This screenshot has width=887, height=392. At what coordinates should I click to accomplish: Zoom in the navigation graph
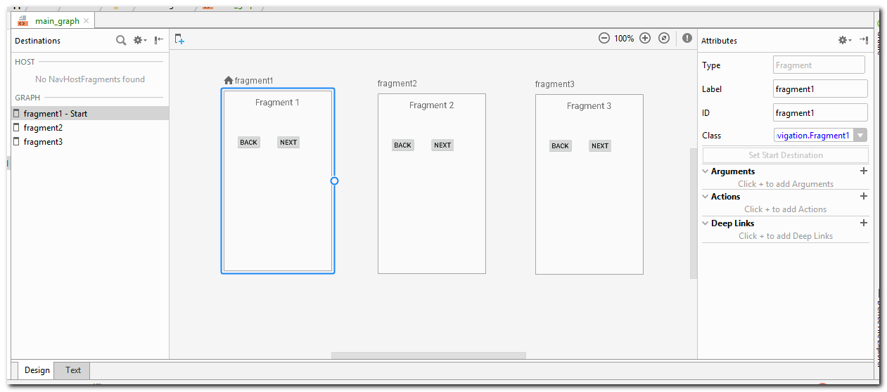click(x=644, y=39)
